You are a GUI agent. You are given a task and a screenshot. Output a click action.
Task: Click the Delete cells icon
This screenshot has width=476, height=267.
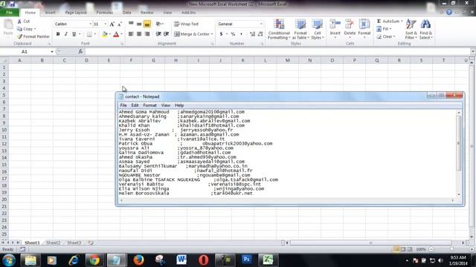click(350, 24)
